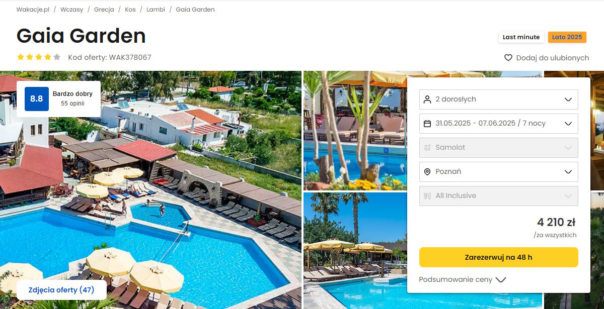
Task: Expand Podsumowanie ceny price summary
Action: pos(463,280)
